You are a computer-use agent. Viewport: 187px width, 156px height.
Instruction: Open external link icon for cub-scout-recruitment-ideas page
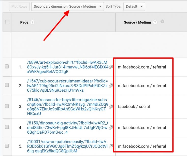coord(111,86)
